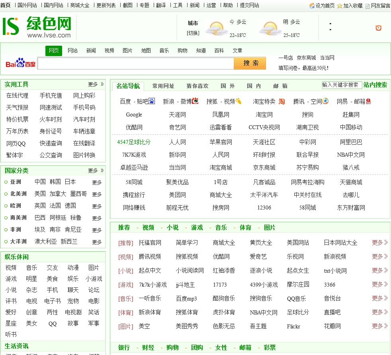Click the circle bullet beside 亚洲

tap(6, 182)
